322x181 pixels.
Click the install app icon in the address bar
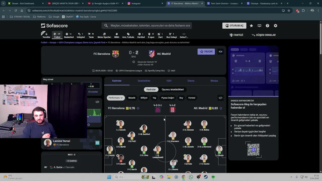[x=283, y=11]
